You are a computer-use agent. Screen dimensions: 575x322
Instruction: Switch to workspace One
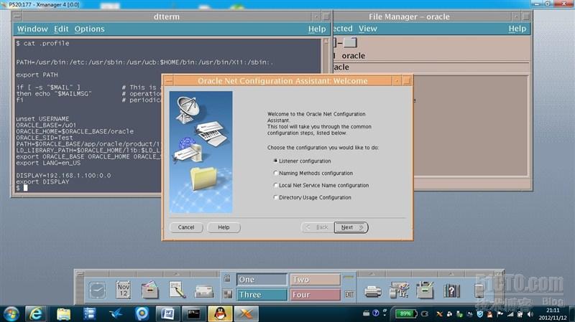pos(262,280)
